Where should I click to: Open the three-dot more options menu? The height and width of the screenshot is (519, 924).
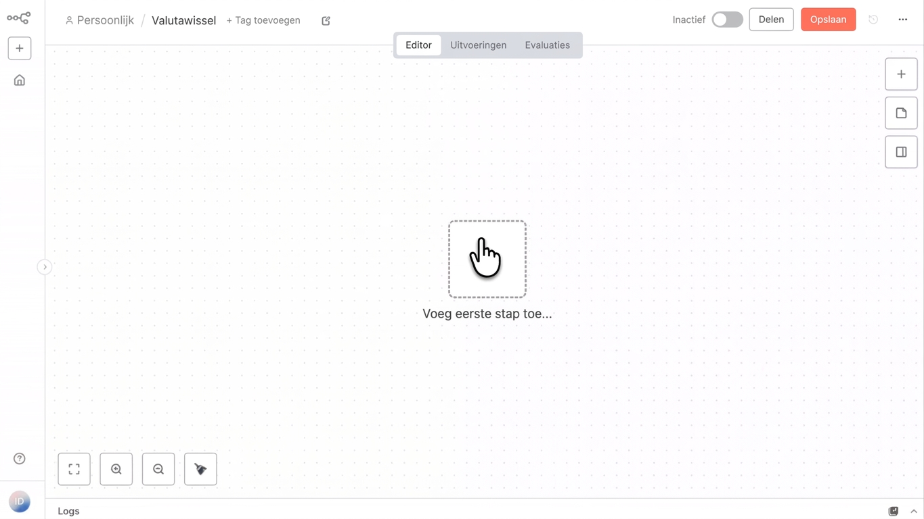click(903, 20)
